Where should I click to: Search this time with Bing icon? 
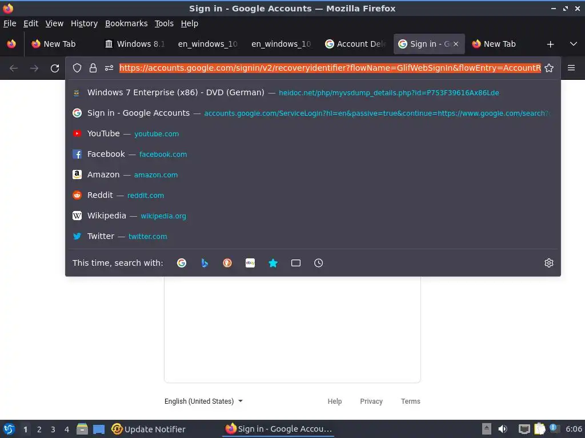click(205, 263)
